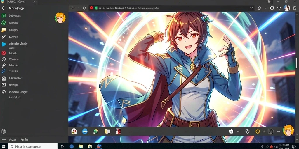This screenshot has width=299, height=149.
Task: Click the blue play triangle sidebar icon
Action: [4, 44]
